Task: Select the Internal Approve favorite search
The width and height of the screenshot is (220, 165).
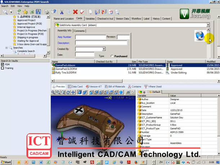Action: 26,27
